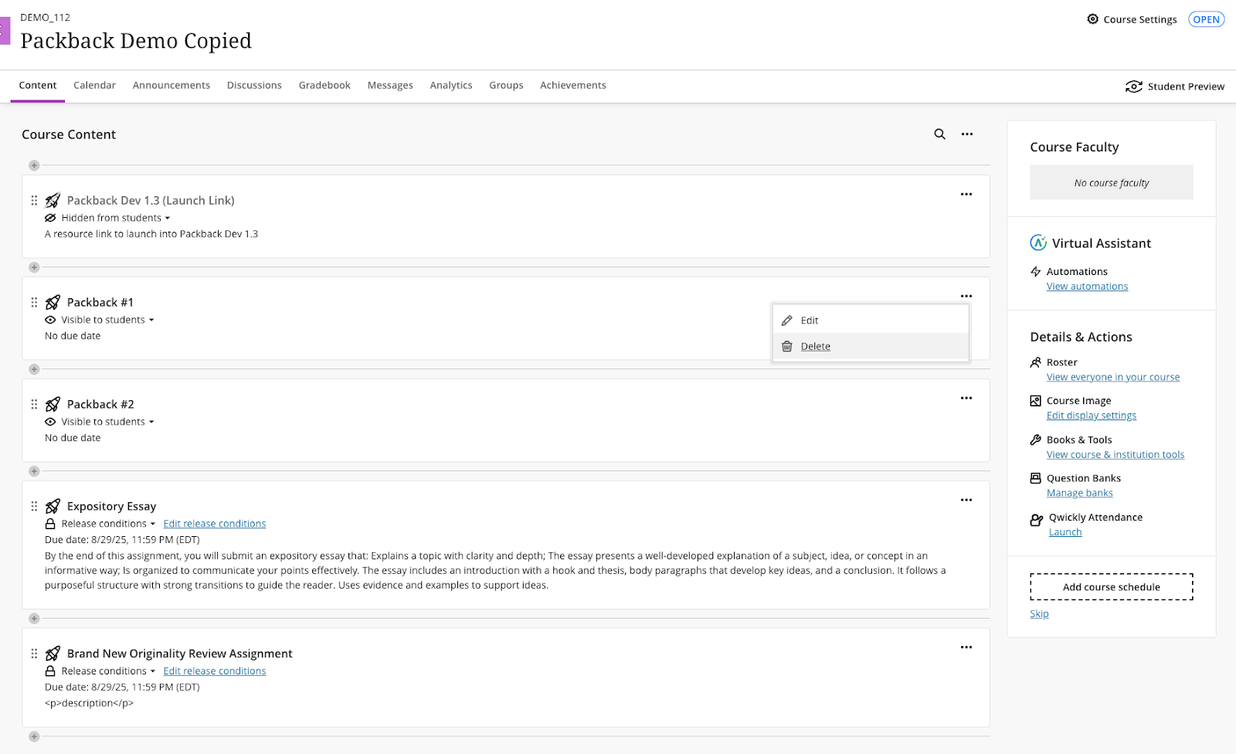Grab the drag handle beside Packback #1
This screenshot has width=1236, height=754.
pos(34,302)
